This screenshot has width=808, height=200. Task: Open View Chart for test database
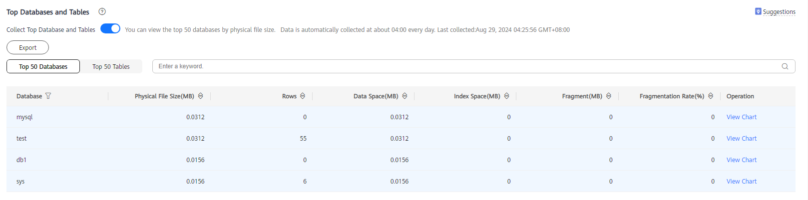point(742,139)
